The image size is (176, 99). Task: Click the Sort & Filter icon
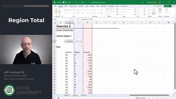[x=149, y=12]
